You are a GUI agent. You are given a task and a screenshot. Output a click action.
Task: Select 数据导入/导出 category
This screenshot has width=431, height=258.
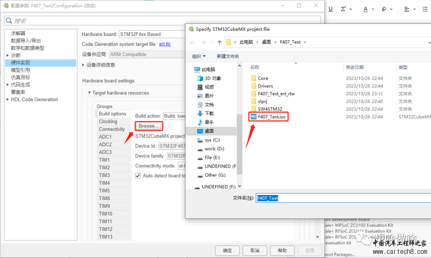point(26,41)
